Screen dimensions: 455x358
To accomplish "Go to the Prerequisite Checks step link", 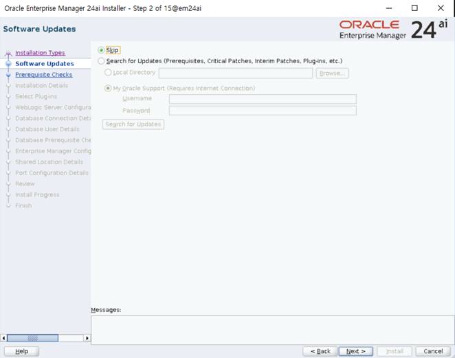I will (x=43, y=75).
